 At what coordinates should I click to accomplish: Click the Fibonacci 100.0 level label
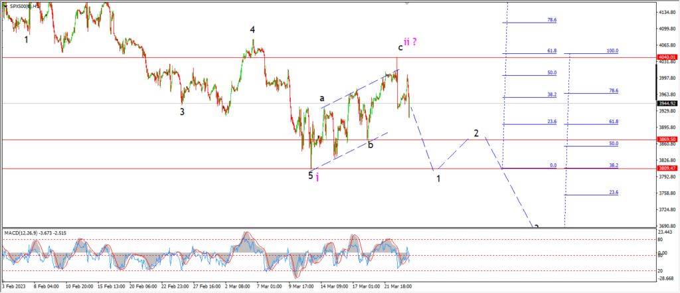click(x=612, y=50)
